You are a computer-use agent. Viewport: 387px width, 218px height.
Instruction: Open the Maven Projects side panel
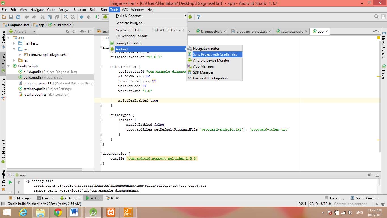tap(384, 44)
